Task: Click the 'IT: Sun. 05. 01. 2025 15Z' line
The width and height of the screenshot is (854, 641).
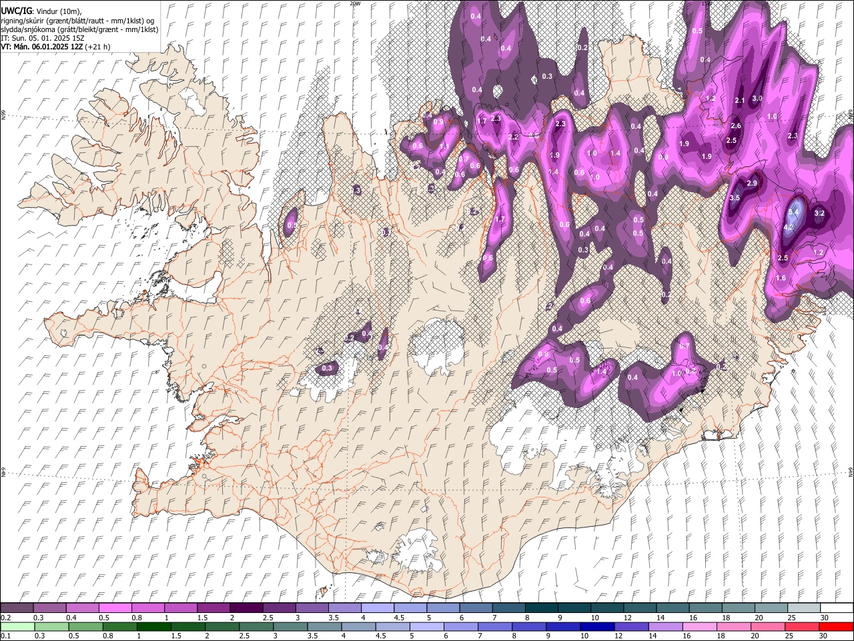Action: point(43,38)
